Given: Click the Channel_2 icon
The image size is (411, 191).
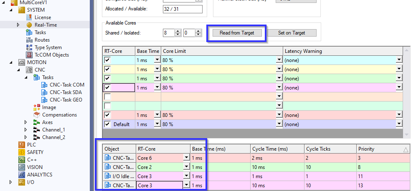Looking at the screenshot, I should pos(37,137).
